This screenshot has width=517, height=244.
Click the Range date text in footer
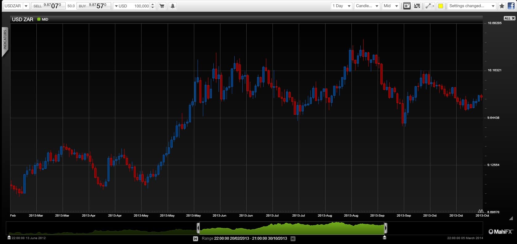click(x=244, y=238)
